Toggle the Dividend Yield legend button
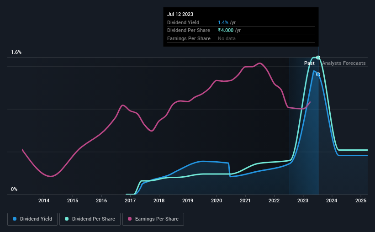 click(32, 219)
